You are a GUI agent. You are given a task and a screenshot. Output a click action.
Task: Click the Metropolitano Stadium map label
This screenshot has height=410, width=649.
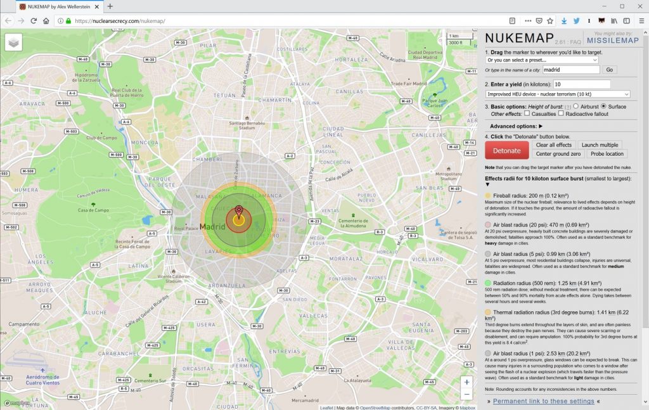click(449, 176)
